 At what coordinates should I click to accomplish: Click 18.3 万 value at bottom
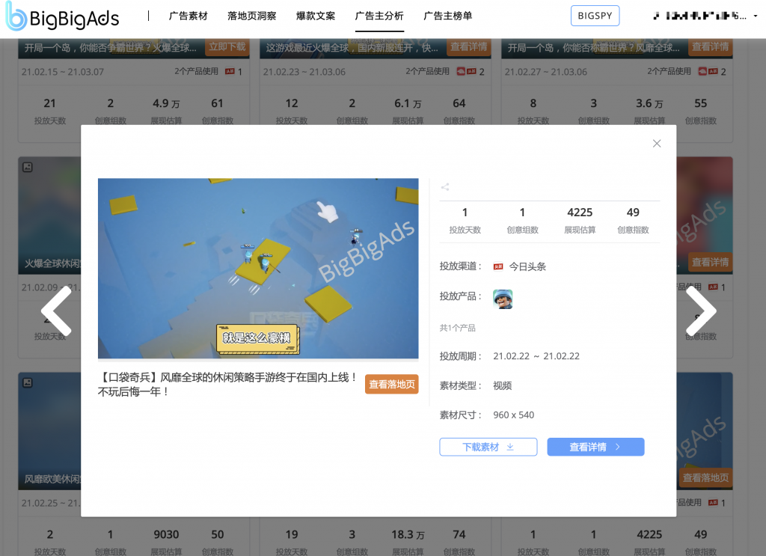[408, 534]
